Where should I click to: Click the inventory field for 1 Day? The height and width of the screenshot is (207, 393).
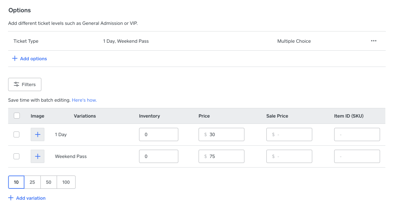tap(159, 134)
